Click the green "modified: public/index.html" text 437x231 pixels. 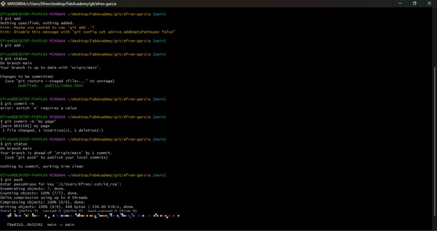pos(50,86)
